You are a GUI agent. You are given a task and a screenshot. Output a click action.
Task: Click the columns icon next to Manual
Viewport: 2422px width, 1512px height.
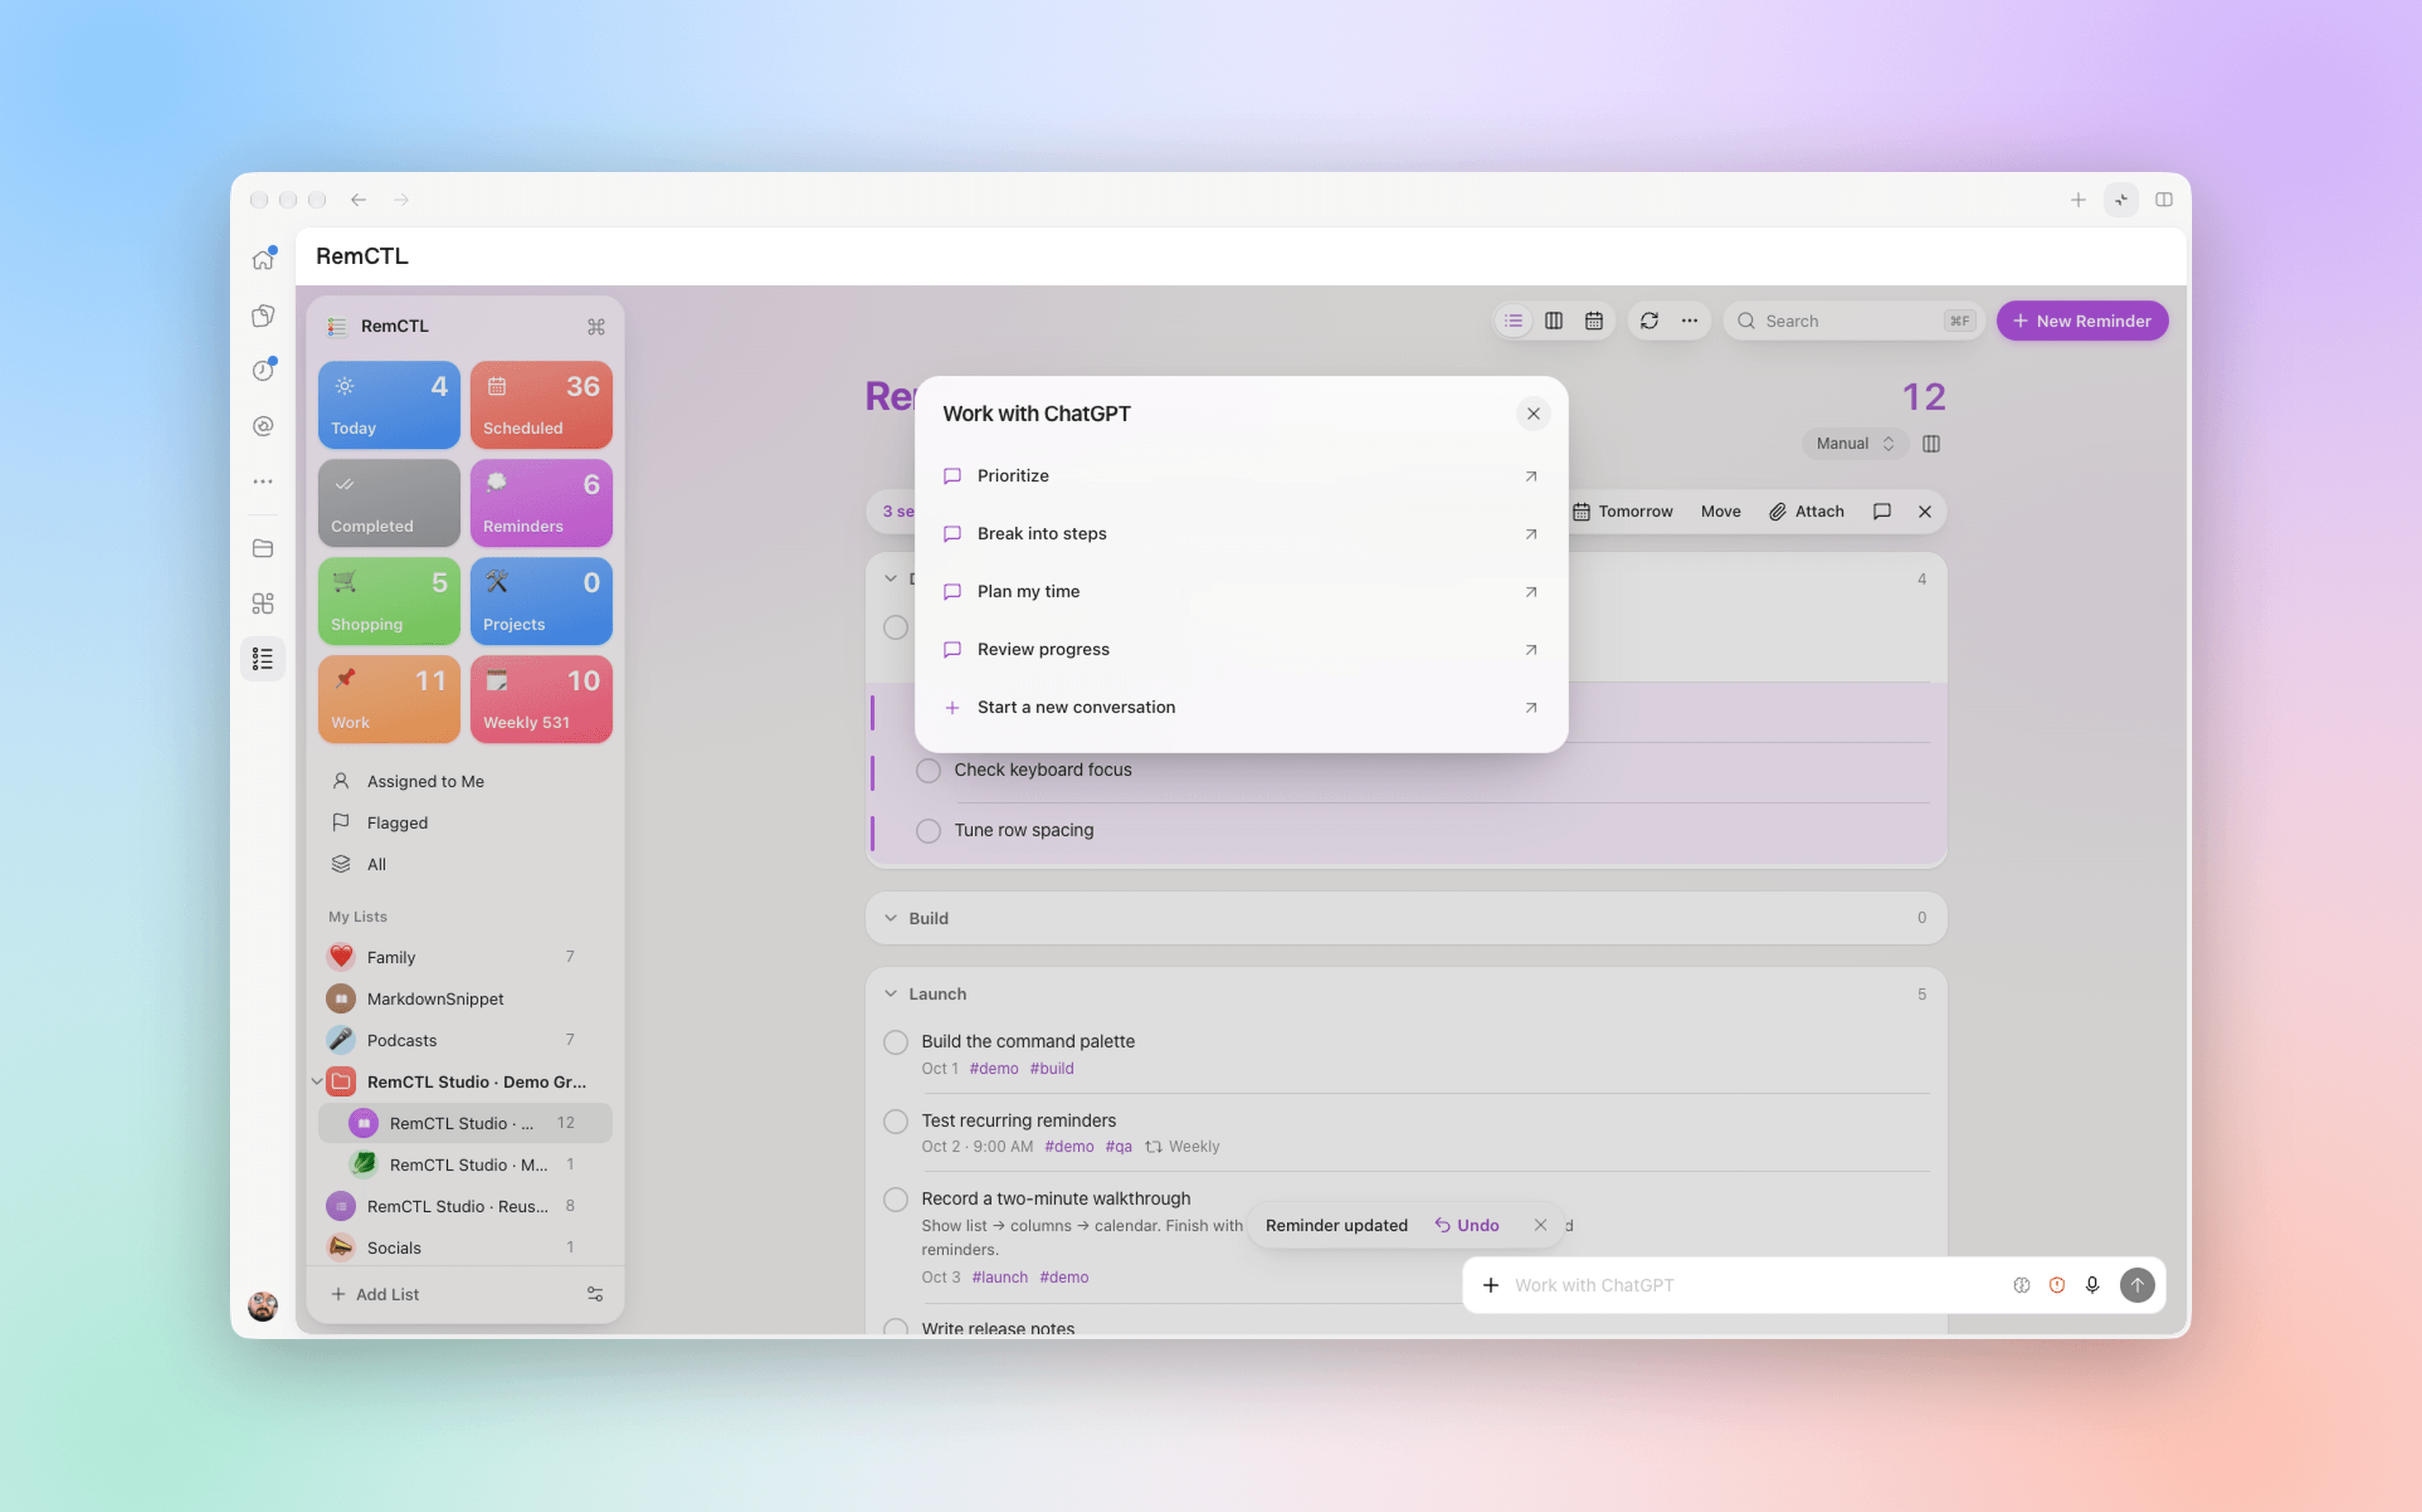[x=1931, y=444]
